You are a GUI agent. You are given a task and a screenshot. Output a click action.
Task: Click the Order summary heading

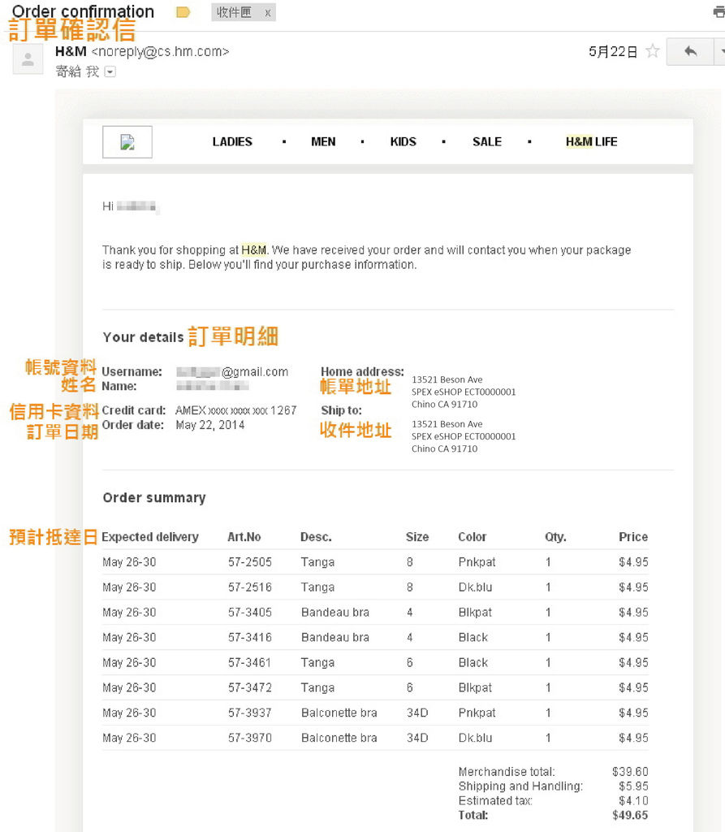[154, 498]
